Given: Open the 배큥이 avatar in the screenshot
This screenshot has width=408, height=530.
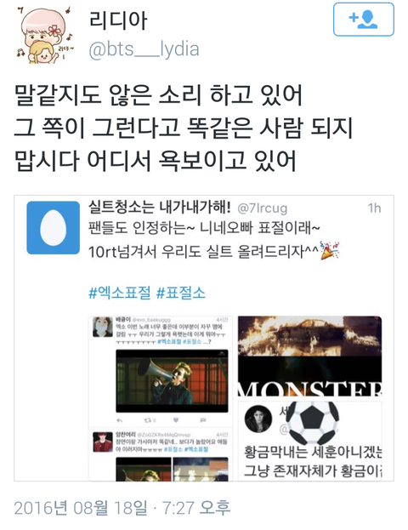Looking at the screenshot, I should [103, 327].
